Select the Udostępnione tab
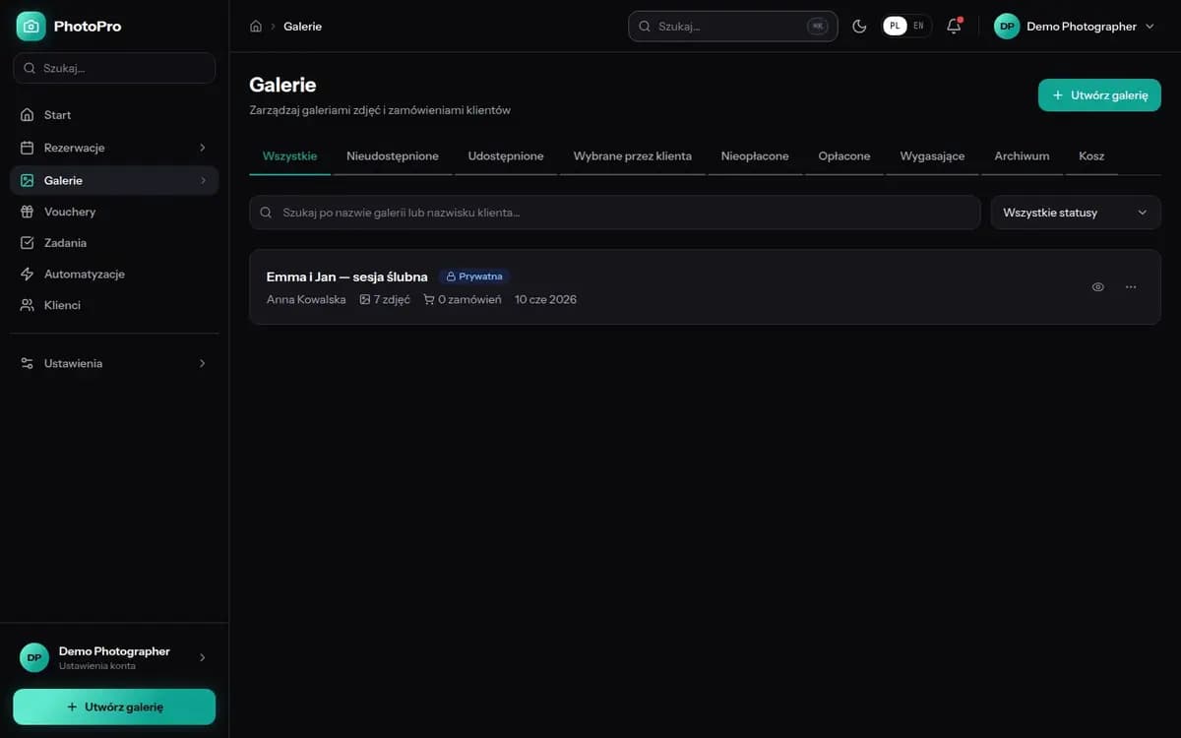Viewport: 1181px width, 738px height. click(x=506, y=156)
